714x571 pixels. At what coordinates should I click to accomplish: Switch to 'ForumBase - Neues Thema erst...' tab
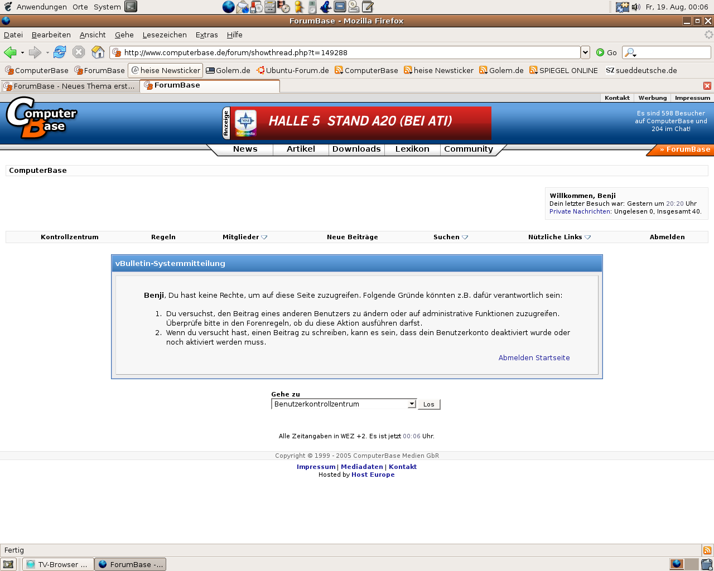coord(70,86)
